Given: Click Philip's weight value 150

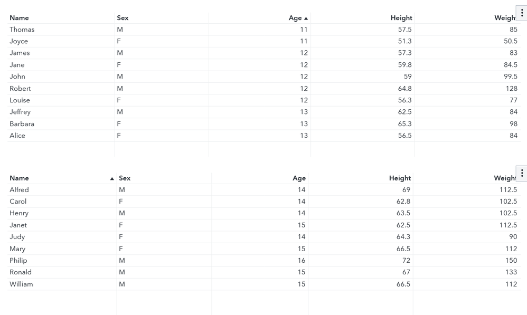Looking at the screenshot, I should click(x=511, y=261).
